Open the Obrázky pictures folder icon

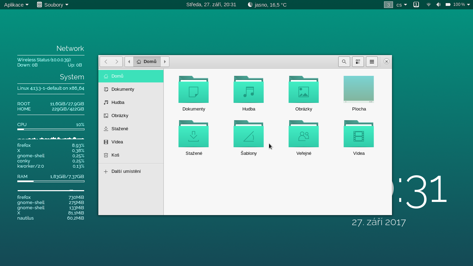[304, 89]
